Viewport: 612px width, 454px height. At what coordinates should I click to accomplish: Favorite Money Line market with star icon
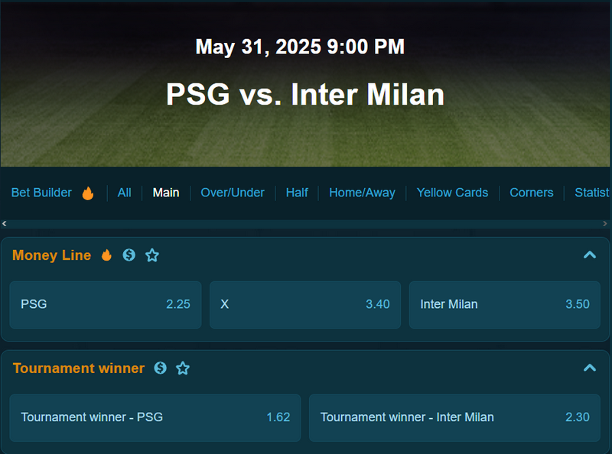(x=152, y=255)
